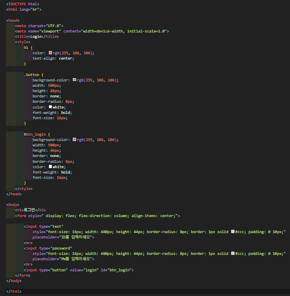Click .button background-color rgb swatch
This screenshot has width=290, height=296.
pos(74,80)
